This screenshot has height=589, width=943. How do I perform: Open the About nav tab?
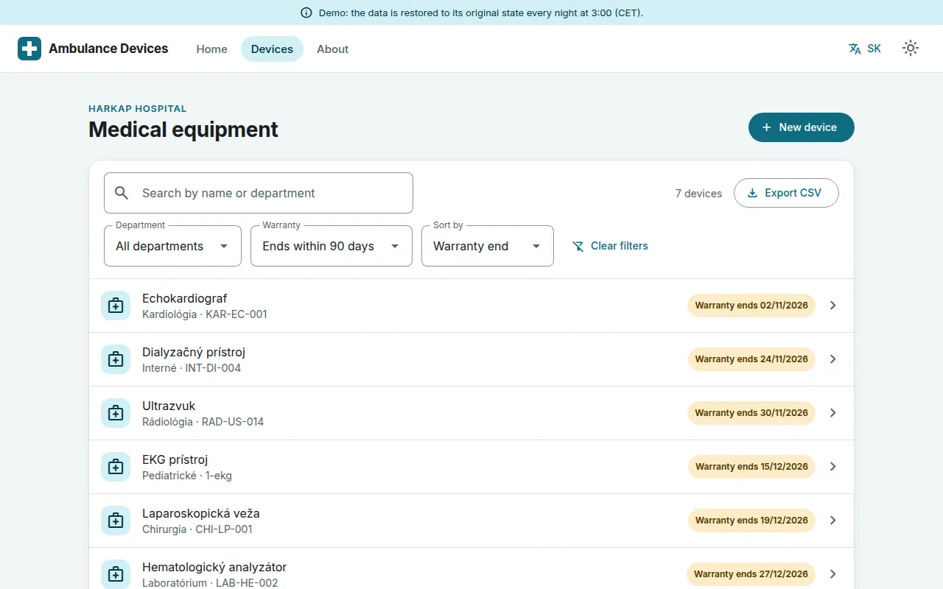(x=332, y=49)
